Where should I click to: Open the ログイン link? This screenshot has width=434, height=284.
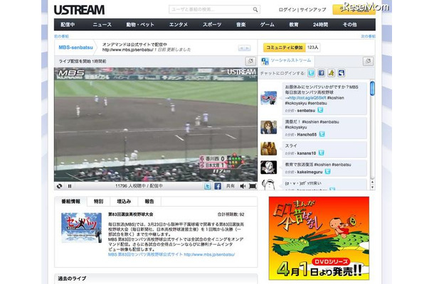click(x=287, y=10)
